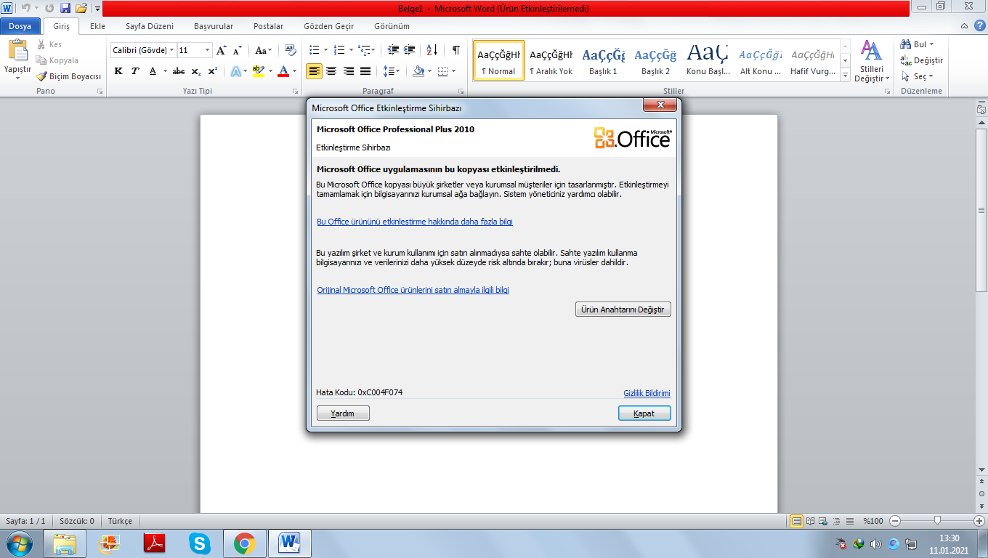Open link about buying original Microsoft Office products
Screen dimensions: 988x558
point(413,290)
